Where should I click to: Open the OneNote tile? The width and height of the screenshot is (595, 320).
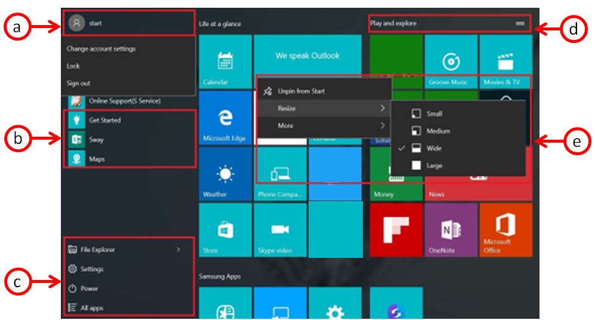[x=451, y=230]
